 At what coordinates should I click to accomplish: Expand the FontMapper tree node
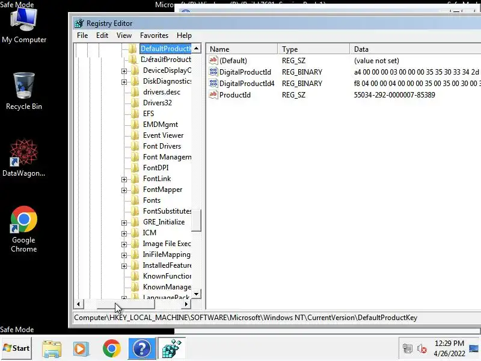click(124, 190)
